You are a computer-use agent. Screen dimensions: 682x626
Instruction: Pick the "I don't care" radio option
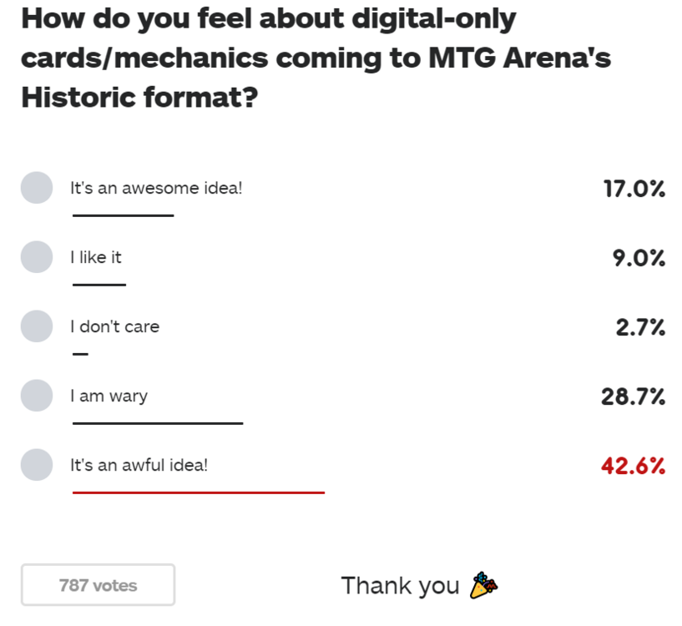point(37,326)
